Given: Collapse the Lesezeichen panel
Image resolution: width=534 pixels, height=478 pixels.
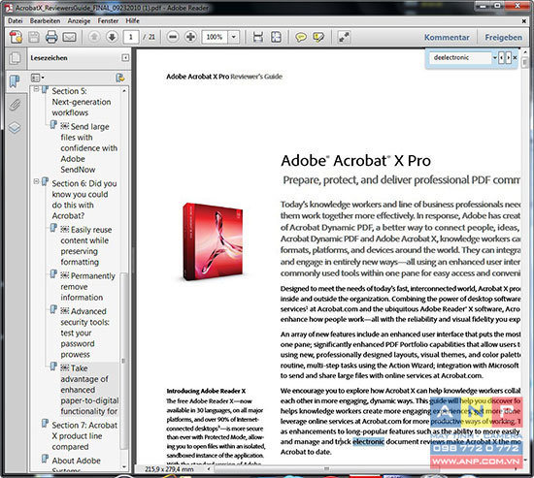Looking at the screenshot, I should coord(125,58).
